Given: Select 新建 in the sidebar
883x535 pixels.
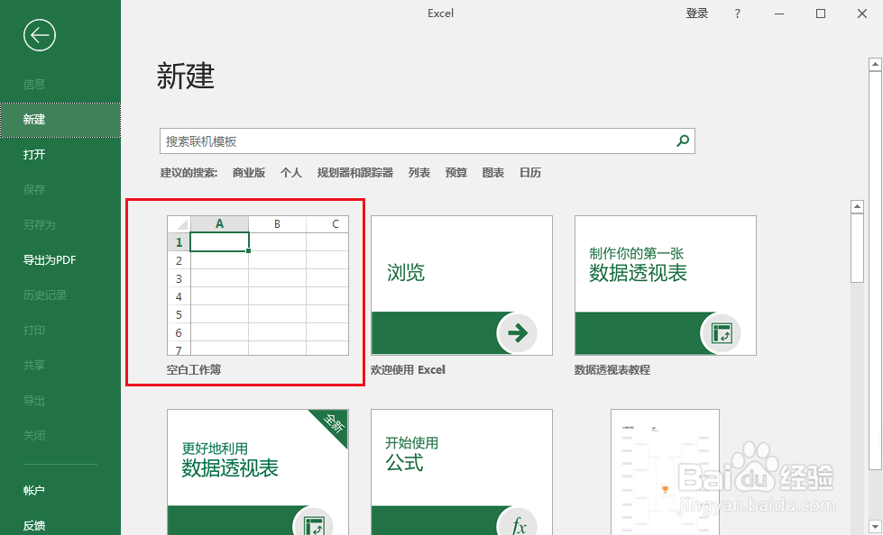Looking at the screenshot, I should coord(60,120).
